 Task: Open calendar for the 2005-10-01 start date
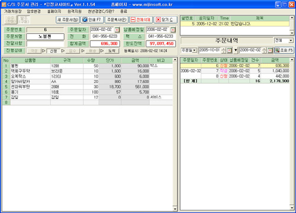click(x=229, y=50)
